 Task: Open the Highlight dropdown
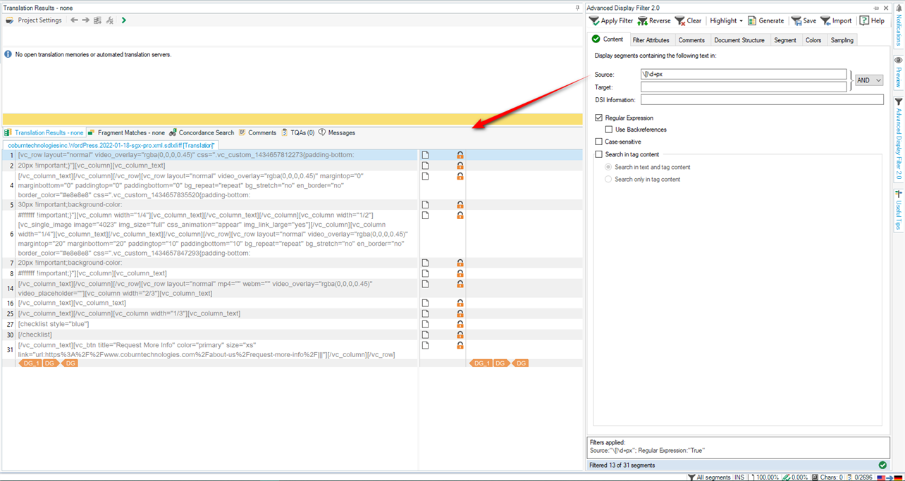(x=726, y=20)
